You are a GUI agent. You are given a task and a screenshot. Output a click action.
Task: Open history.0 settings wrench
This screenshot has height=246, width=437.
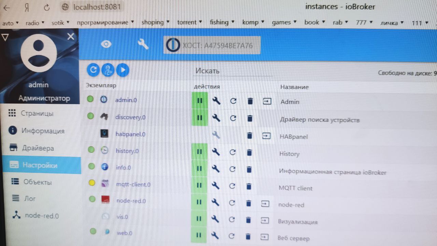[216, 152]
